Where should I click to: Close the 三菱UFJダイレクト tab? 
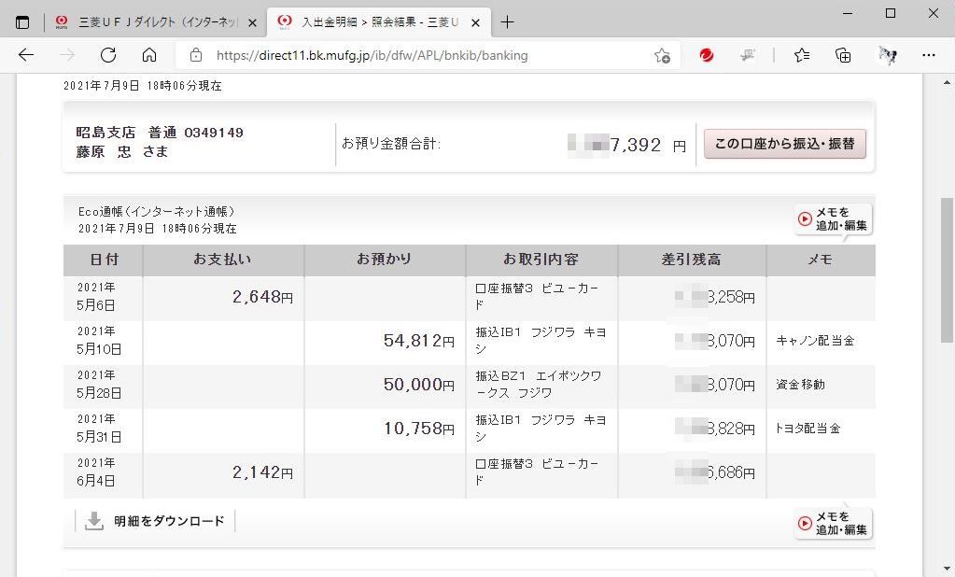point(253,22)
